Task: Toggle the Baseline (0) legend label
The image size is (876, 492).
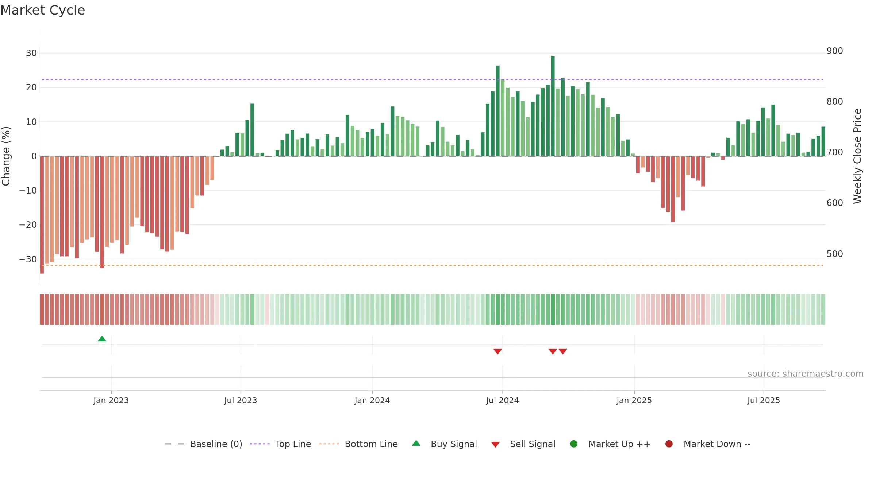Action: point(216,444)
